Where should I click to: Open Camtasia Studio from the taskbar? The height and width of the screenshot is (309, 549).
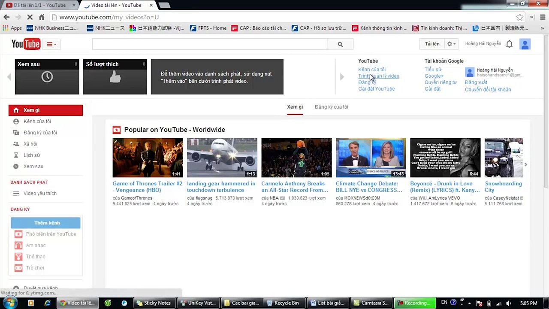point(371,303)
